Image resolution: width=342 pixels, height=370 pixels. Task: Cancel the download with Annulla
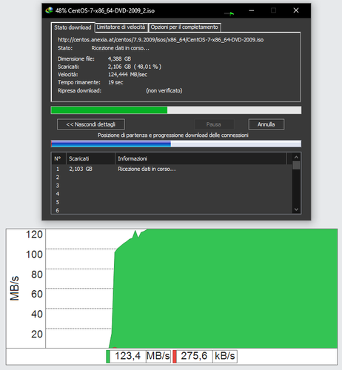click(266, 124)
